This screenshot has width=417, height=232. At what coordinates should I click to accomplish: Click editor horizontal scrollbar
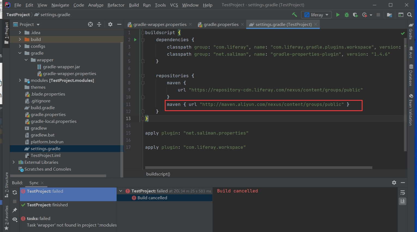pyautogui.click(x=258, y=168)
